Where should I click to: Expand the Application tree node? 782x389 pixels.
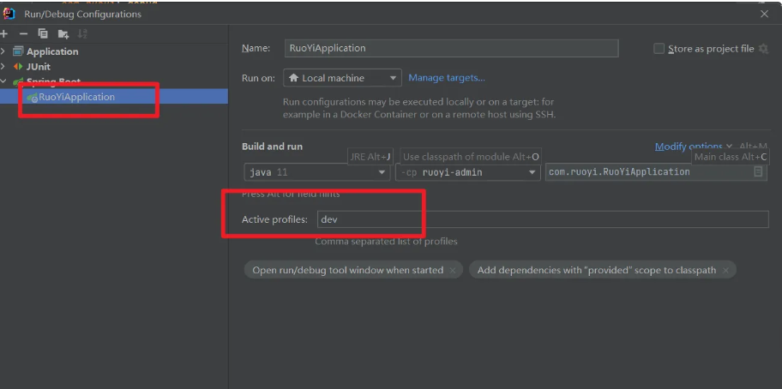point(3,51)
